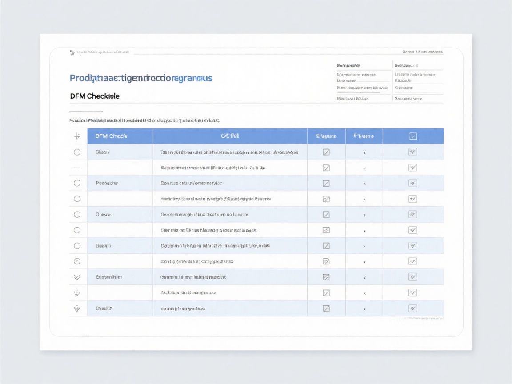Click the OC Full column header
This screenshot has height=384, width=512.
point(229,136)
